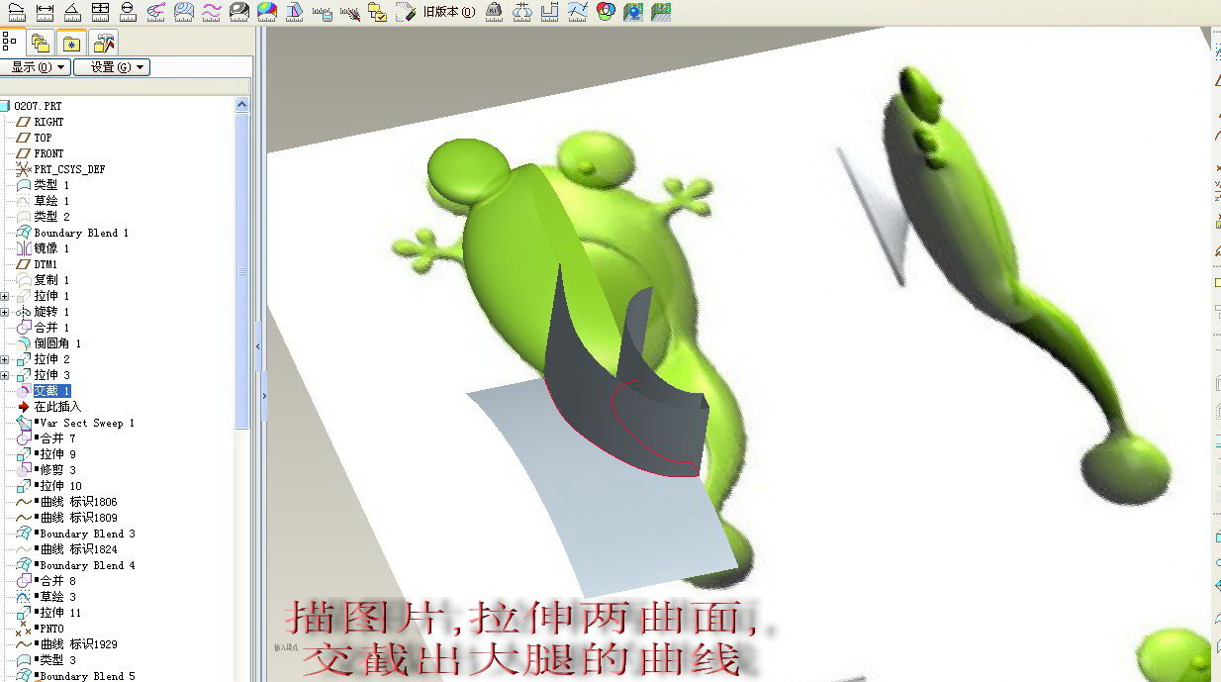
Task: Expand the 拉伸 1 tree node
Action: (5, 296)
